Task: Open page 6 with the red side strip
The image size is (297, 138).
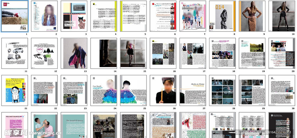Action: coord(163,16)
